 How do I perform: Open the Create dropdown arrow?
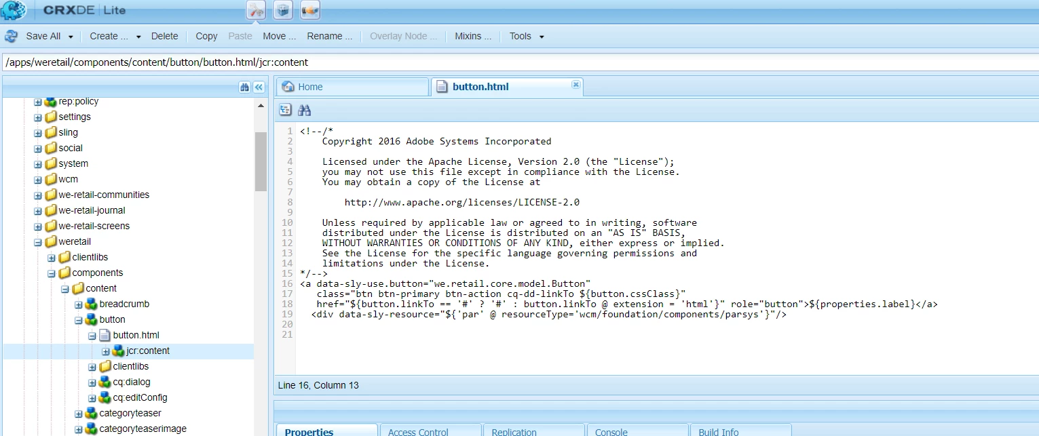(x=138, y=37)
